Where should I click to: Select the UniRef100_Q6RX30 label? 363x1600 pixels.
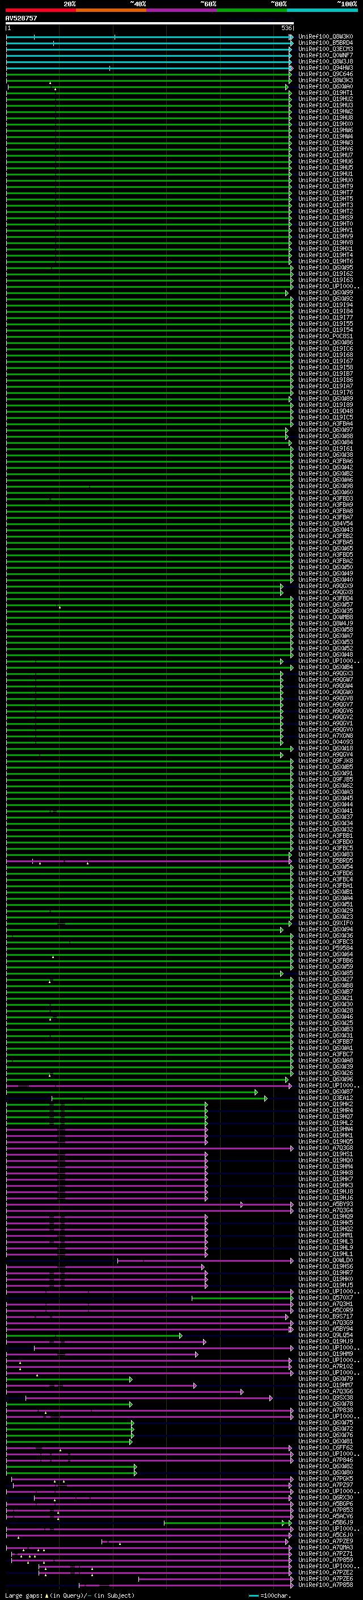coord(326,1497)
